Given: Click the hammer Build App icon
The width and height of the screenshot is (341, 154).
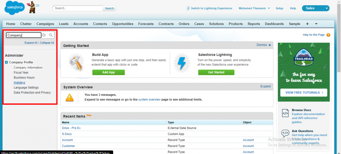Looking at the screenshot, I should (76, 63).
